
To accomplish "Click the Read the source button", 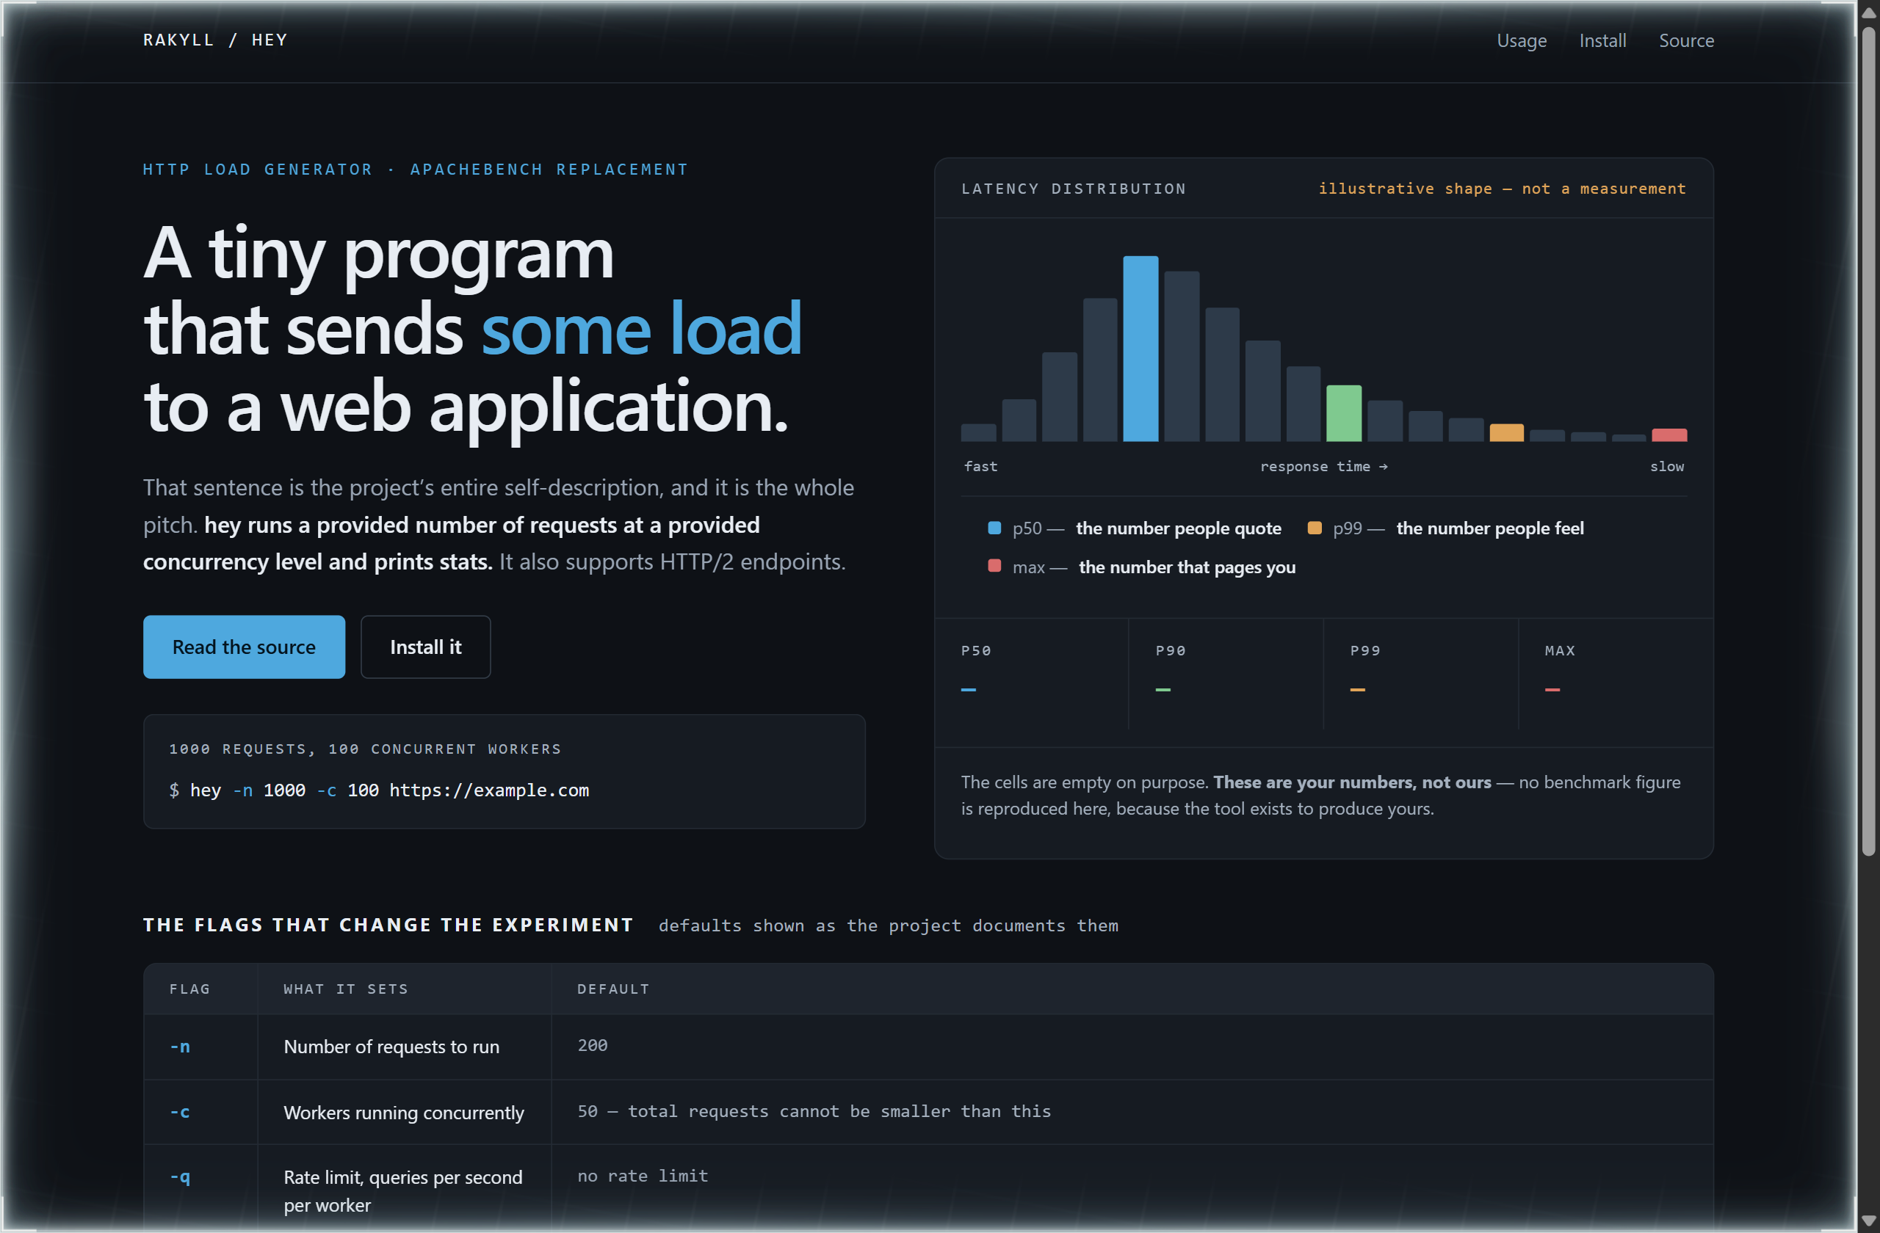I will click(x=244, y=647).
